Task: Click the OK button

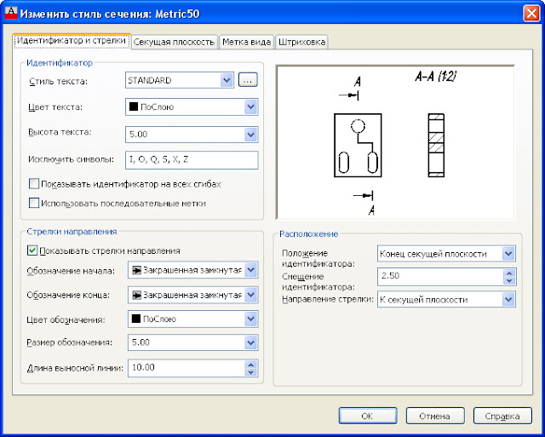Action: (368, 416)
